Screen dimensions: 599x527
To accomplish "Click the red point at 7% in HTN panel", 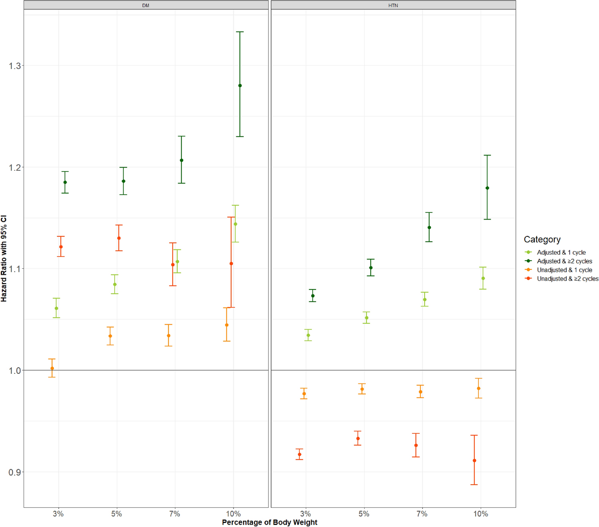I will 416,445.
